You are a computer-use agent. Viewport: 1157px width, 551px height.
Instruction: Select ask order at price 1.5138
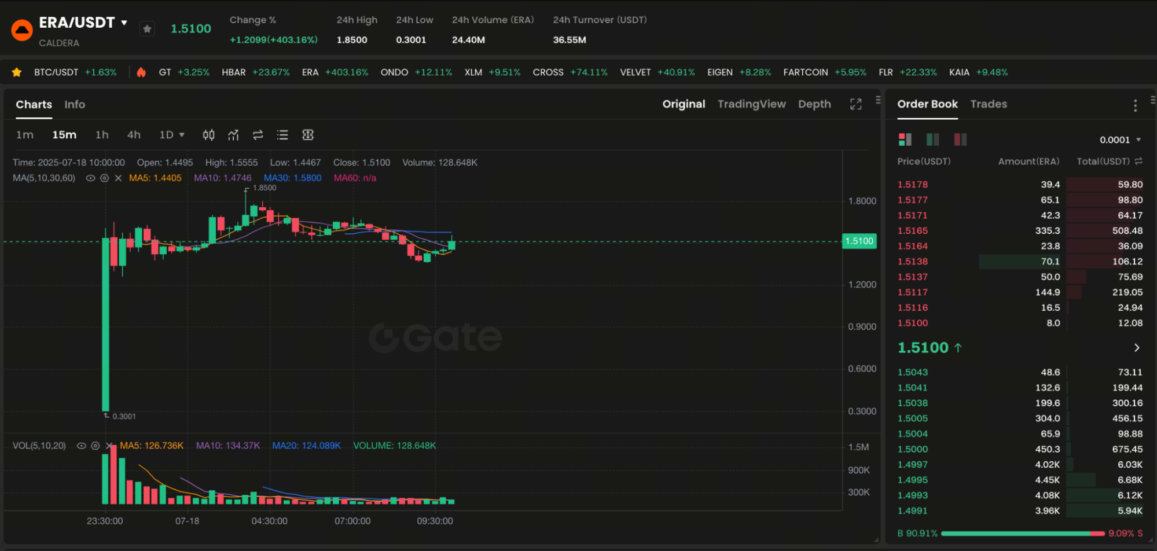click(x=1020, y=262)
